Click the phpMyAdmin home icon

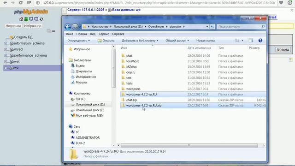click(x=21, y=19)
